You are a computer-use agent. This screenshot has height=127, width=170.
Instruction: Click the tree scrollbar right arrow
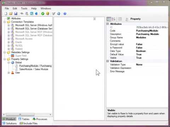pyautogui.click(x=51, y=114)
